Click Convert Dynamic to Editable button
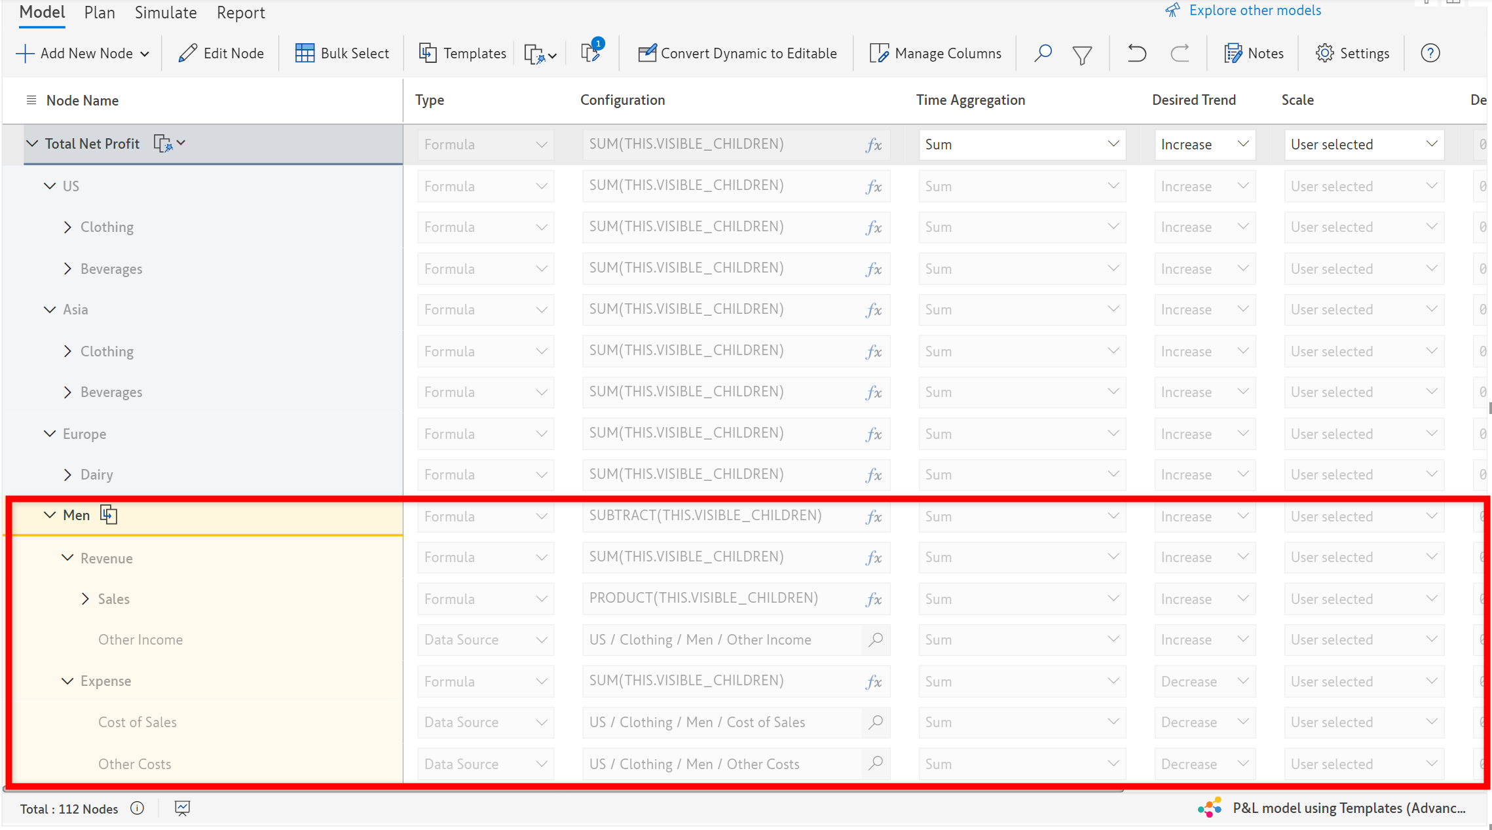 737,53
